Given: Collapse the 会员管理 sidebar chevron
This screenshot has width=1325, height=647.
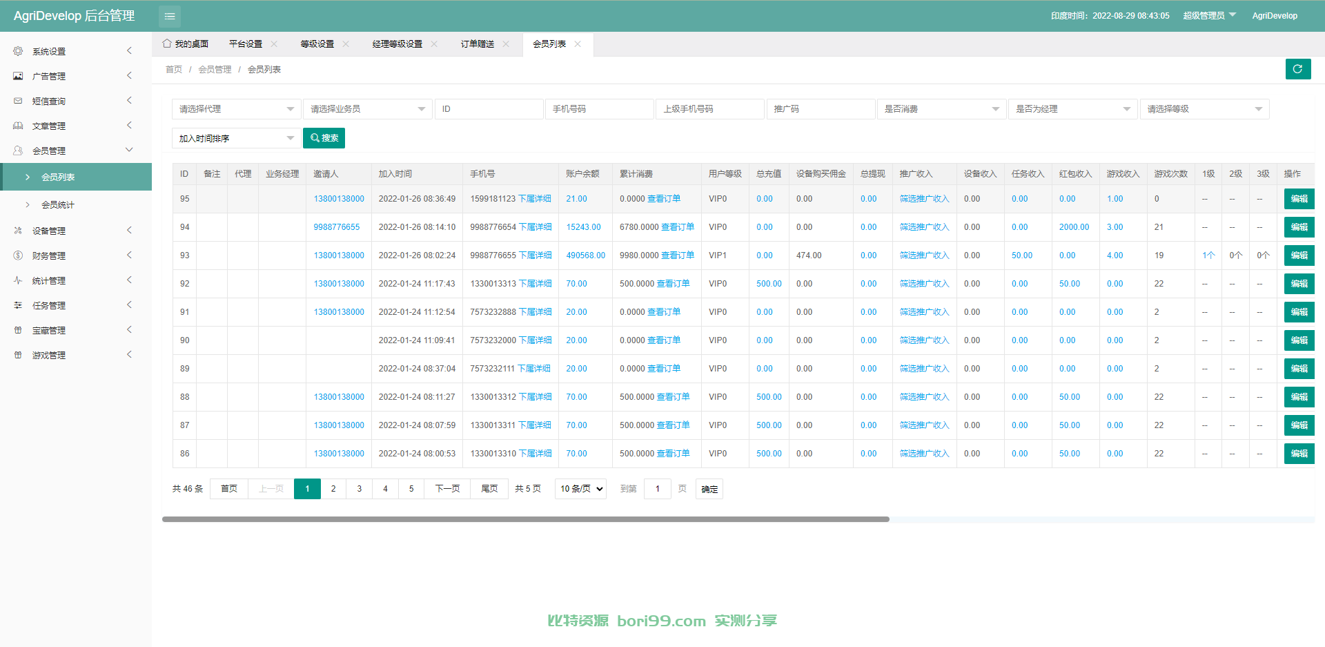Looking at the screenshot, I should [x=129, y=150].
